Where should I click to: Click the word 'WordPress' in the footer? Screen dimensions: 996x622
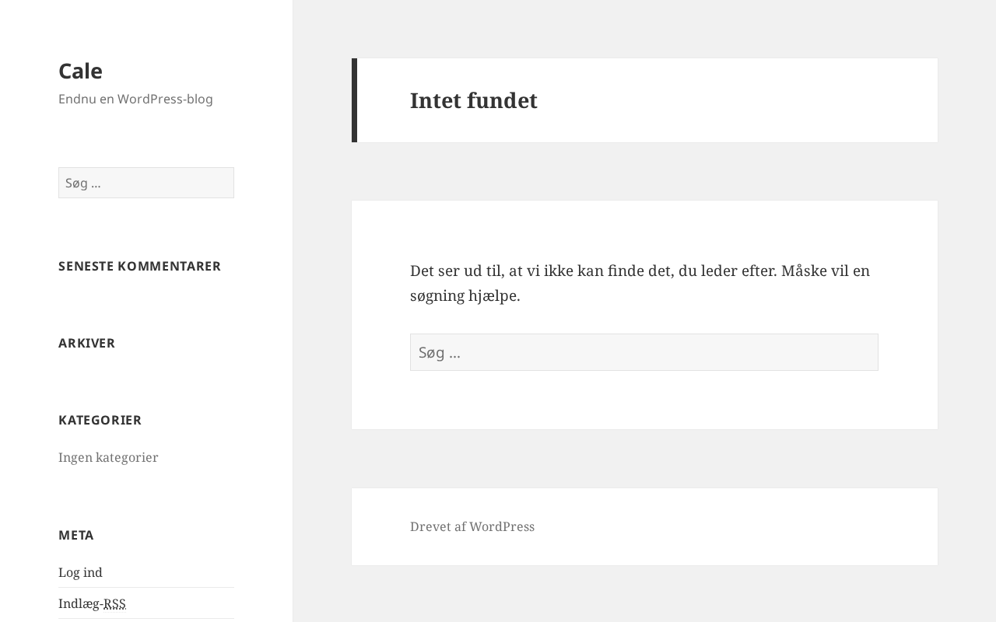(502, 526)
